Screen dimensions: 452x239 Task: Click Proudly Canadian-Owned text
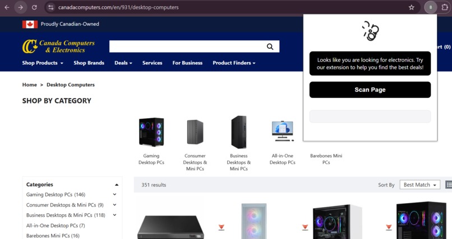70,24
